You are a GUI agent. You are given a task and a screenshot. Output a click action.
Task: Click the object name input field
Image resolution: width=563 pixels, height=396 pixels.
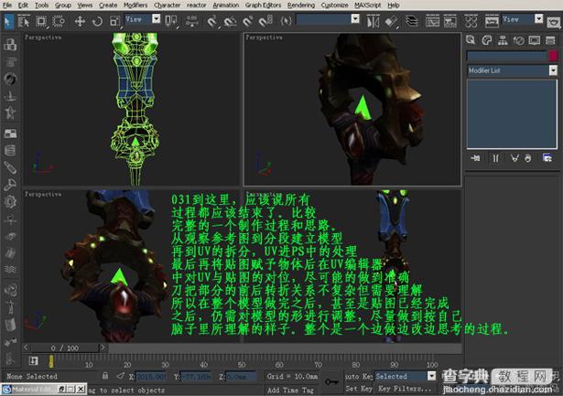pos(506,56)
